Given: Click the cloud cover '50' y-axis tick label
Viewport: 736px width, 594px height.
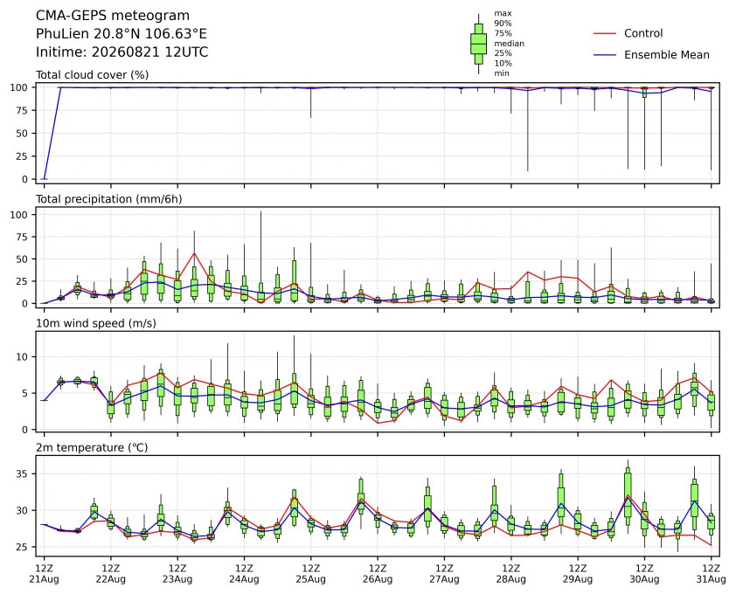Looking at the screenshot, I should [23, 134].
